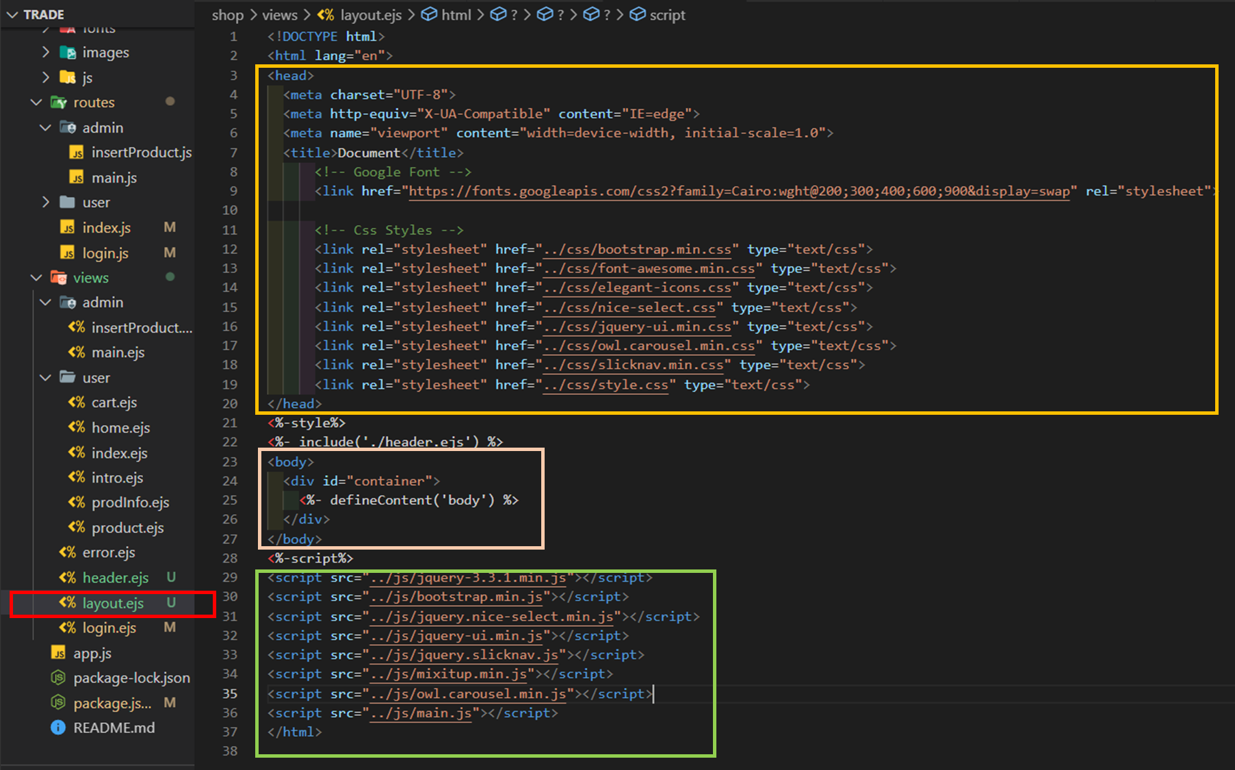
Task: Collapse the TRADE explorer section chevron
Action: (12, 14)
